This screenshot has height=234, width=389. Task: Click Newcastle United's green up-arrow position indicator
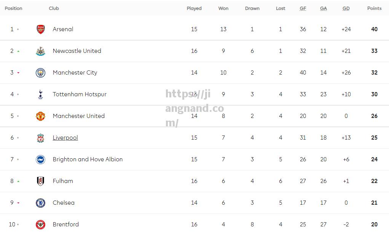tap(18, 51)
